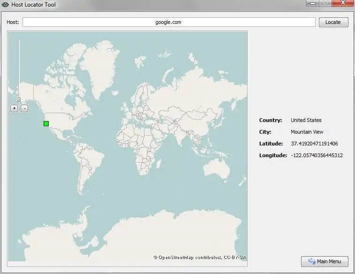Minimize the Host Locator Tool window

tap(313, 3)
